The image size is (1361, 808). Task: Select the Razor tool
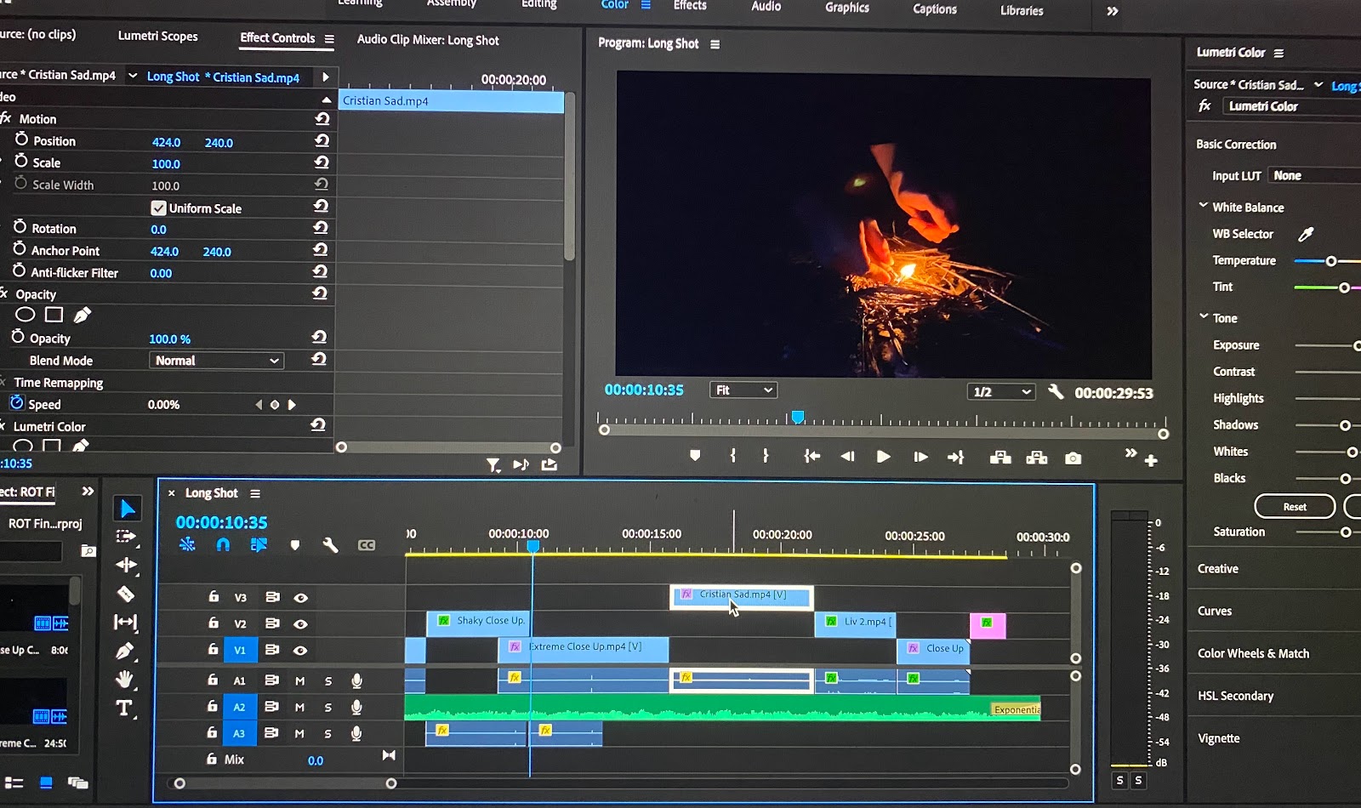126,594
